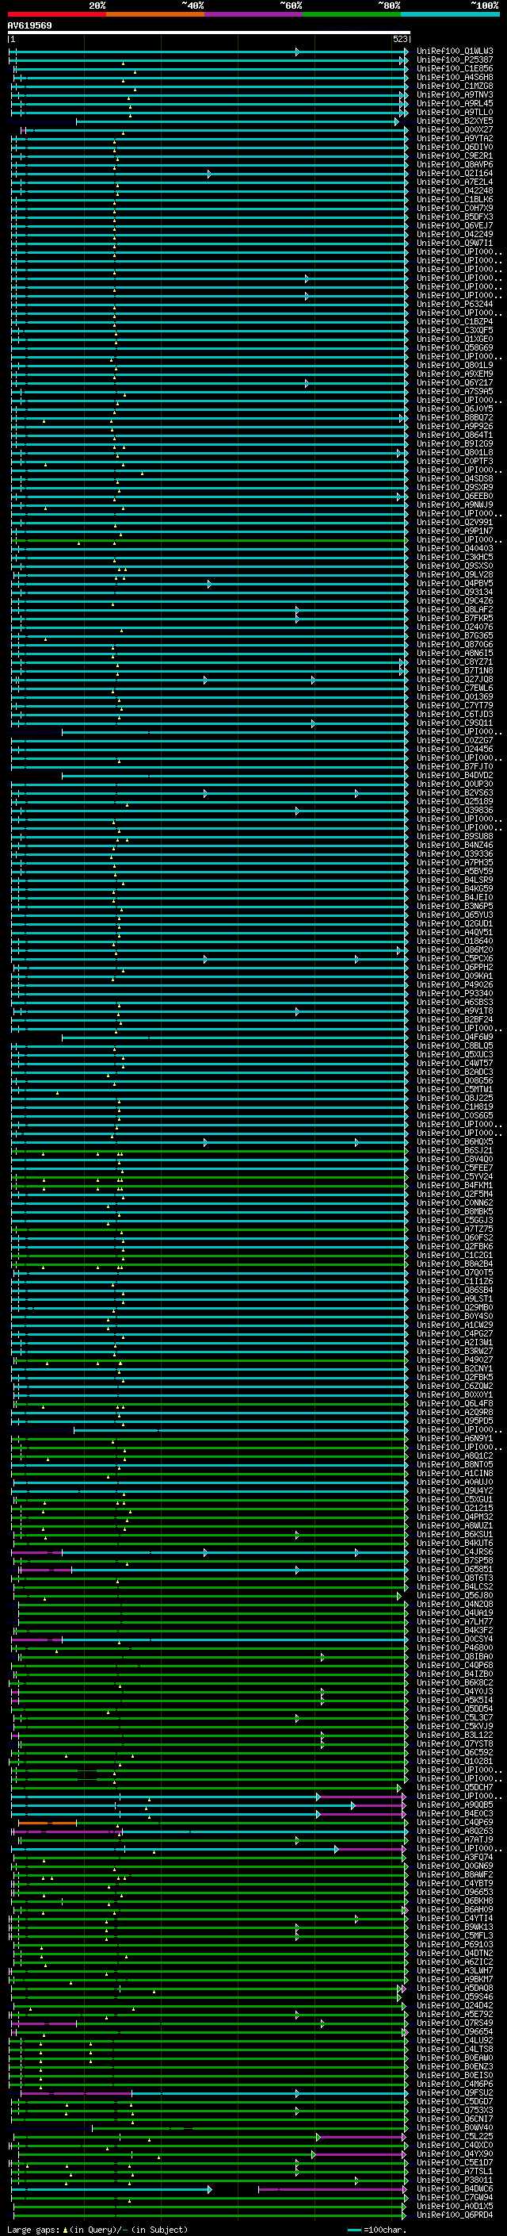Image resolution: width=507 pixels, height=2236 pixels.
Task: Click the yellow gap marker on UniRef100_C1E856 row
Action: (135, 72)
